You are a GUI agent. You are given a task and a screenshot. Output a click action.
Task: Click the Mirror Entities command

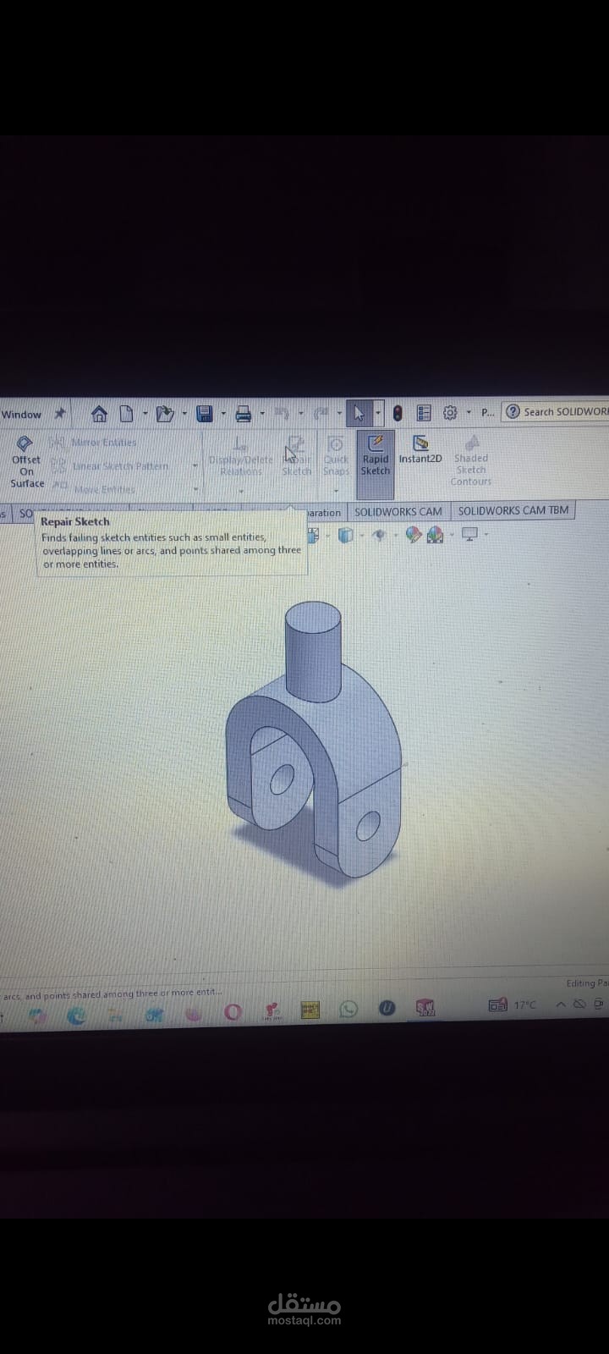(95, 443)
